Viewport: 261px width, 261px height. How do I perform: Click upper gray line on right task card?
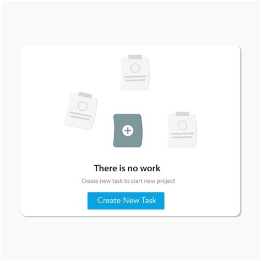click(x=182, y=133)
